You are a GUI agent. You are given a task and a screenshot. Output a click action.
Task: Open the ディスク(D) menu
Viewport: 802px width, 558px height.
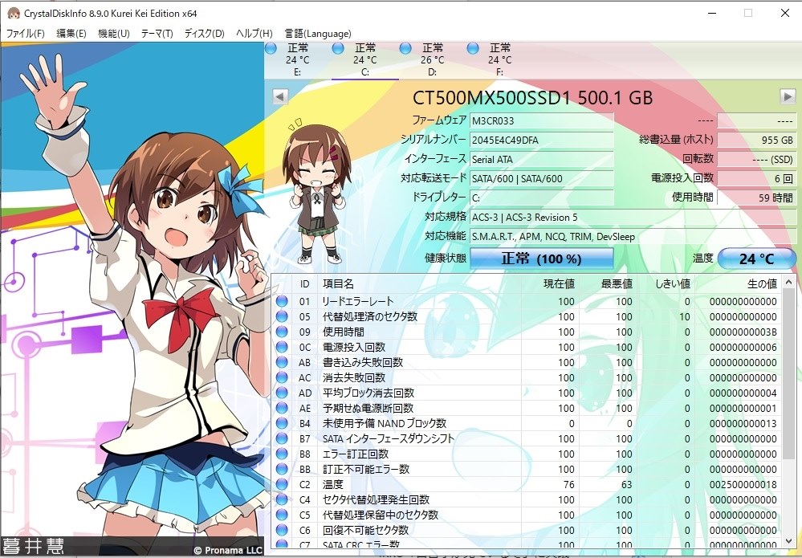(x=204, y=34)
